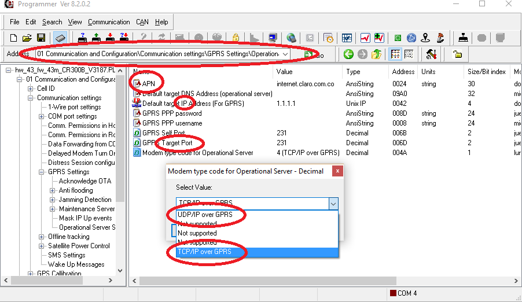Collapse the Communication settings tree node
Screen dimensions: 522x302
[30, 98]
